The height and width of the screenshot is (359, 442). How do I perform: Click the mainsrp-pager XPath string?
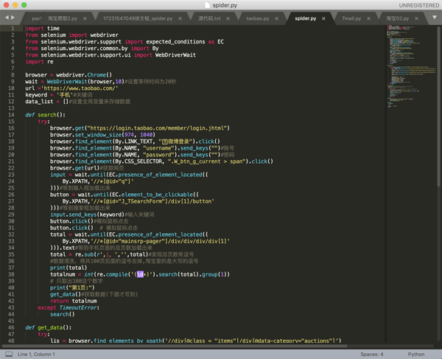161,241
